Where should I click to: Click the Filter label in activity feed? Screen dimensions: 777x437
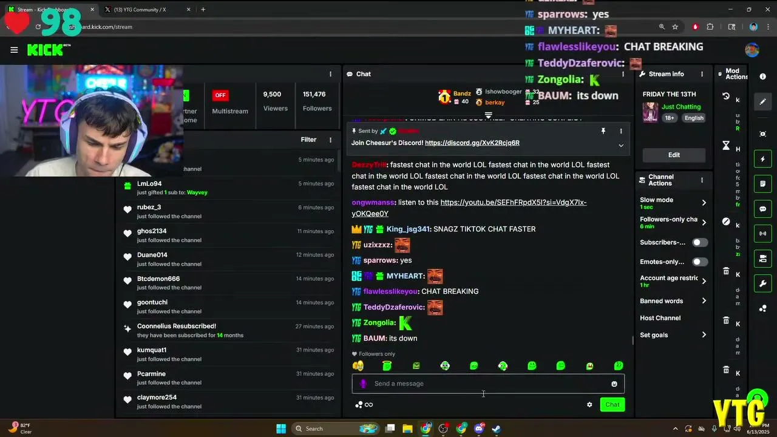pyautogui.click(x=308, y=140)
